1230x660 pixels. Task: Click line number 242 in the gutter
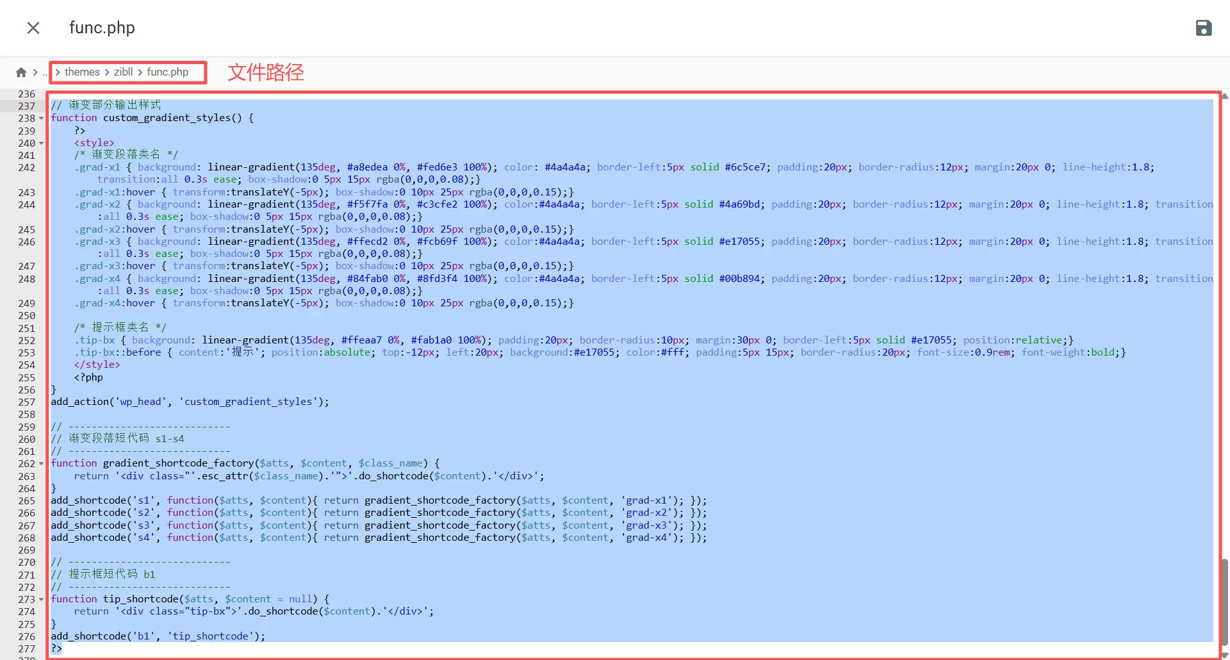(x=27, y=167)
